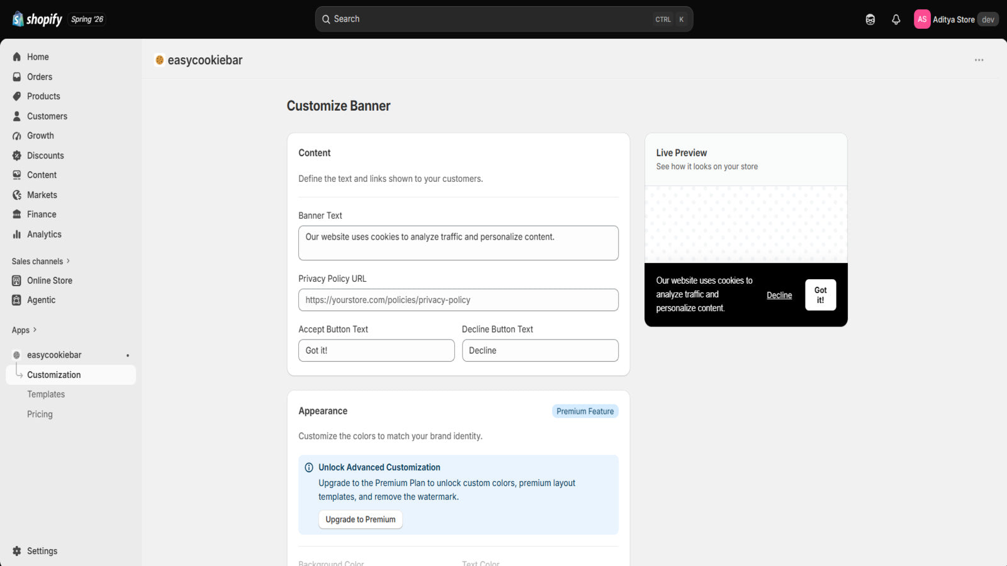
Task: Click the Products tag icon
Action: tap(17, 96)
